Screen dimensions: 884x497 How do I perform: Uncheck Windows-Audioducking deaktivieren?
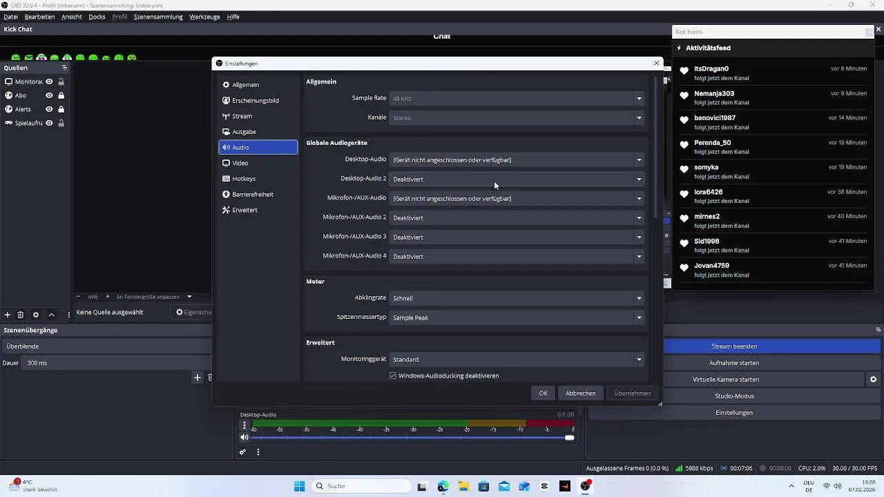[393, 376]
